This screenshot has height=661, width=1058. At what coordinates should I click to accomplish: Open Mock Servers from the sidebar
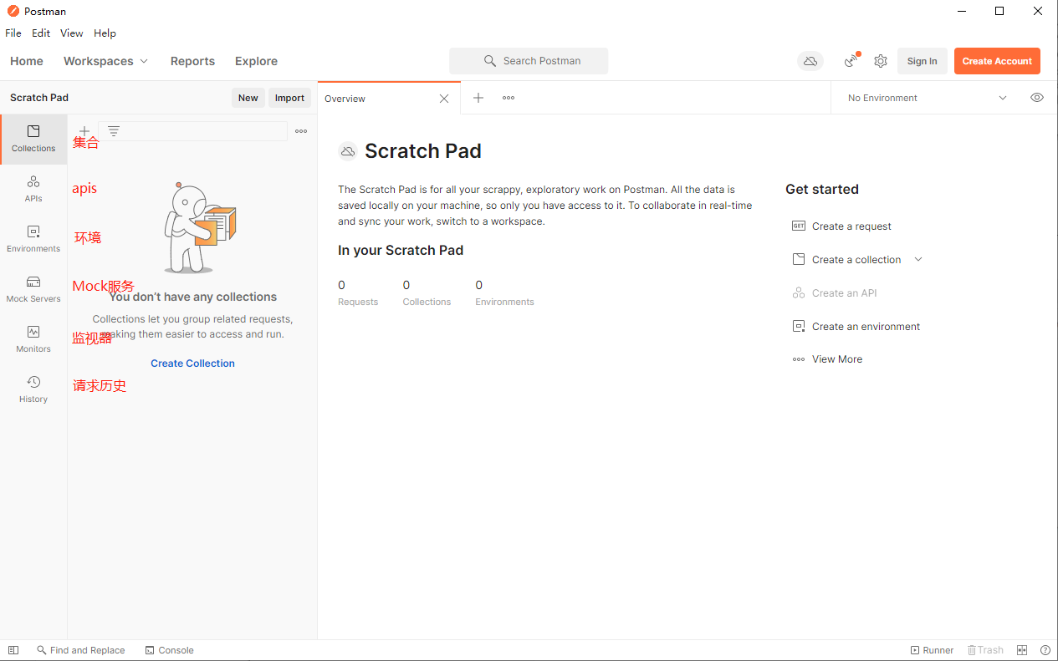pyautogui.click(x=33, y=289)
